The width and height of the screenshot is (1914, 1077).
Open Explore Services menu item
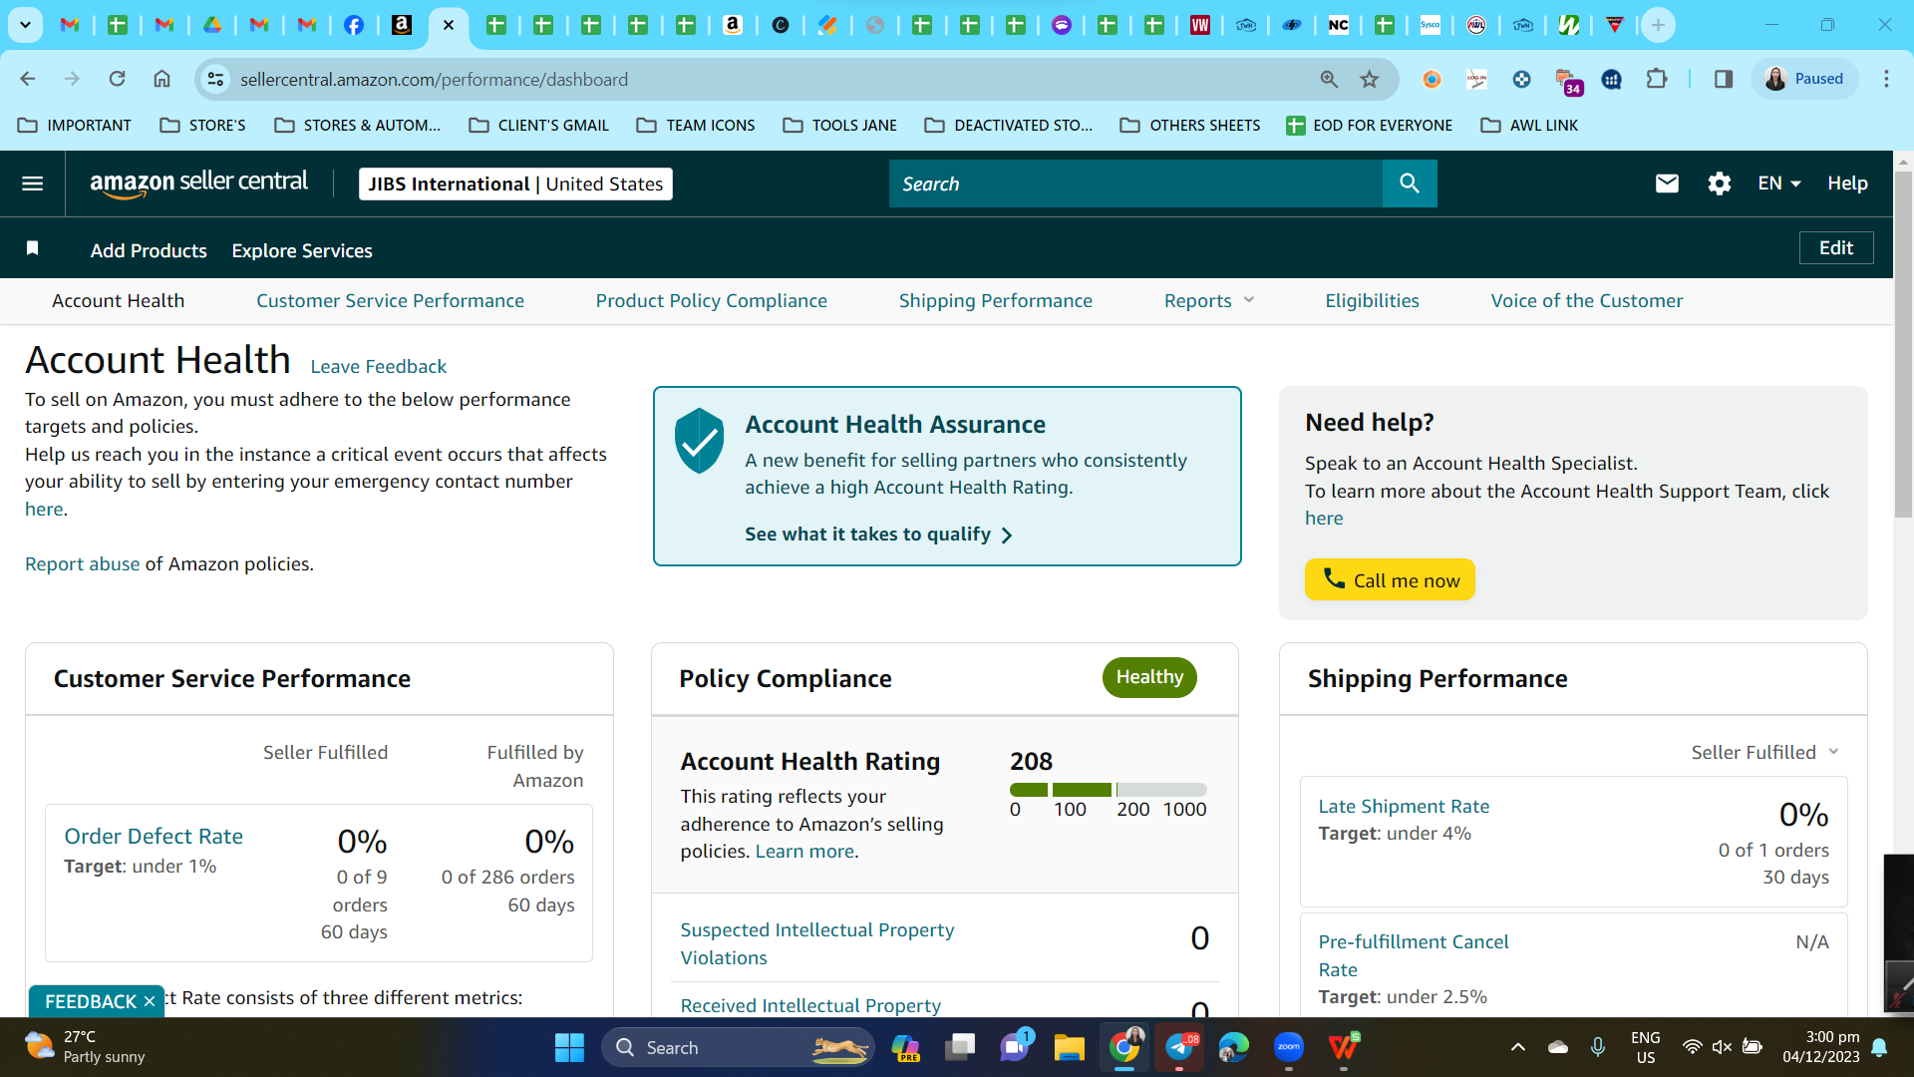click(x=302, y=251)
